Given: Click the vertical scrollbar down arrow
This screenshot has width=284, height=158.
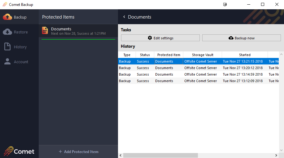Looking at the screenshot, I should coord(282,150).
